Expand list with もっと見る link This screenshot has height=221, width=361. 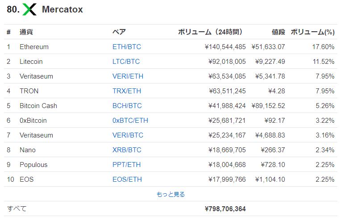(170, 194)
